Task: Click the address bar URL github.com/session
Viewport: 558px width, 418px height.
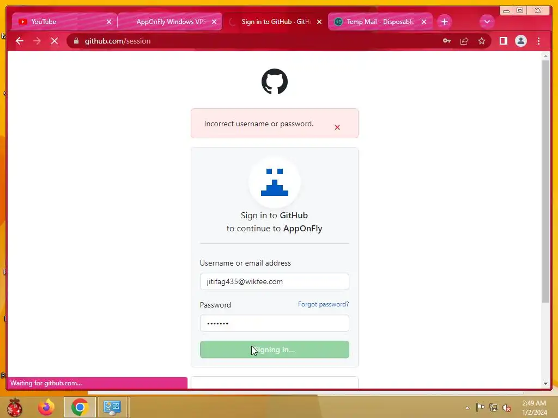Action: 118,41
